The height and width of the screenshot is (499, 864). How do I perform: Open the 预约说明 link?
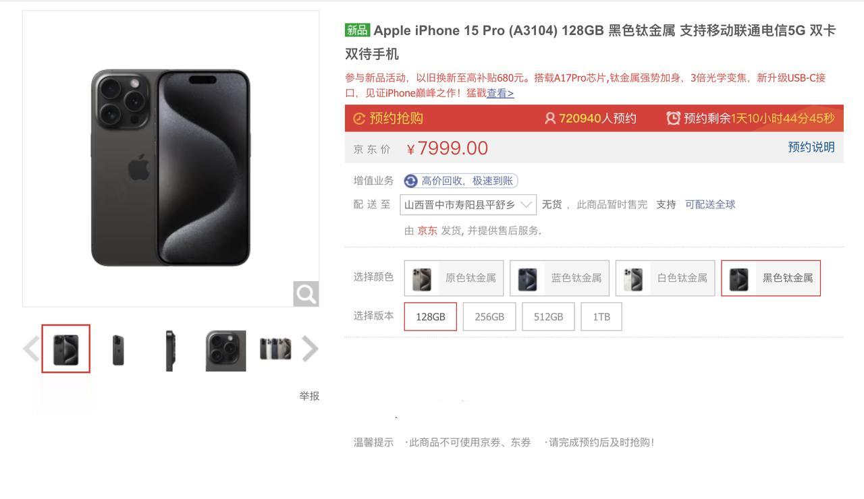click(811, 147)
